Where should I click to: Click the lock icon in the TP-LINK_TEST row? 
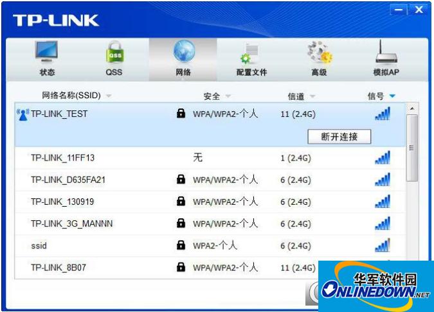(x=181, y=113)
